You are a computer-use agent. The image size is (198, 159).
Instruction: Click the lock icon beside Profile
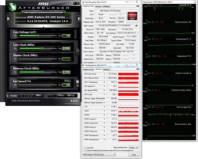(x=7, y=96)
